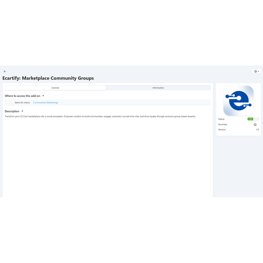Click the Ecartify add-on logo
Viewport: 263px width, 263px height.
(x=238, y=100)
